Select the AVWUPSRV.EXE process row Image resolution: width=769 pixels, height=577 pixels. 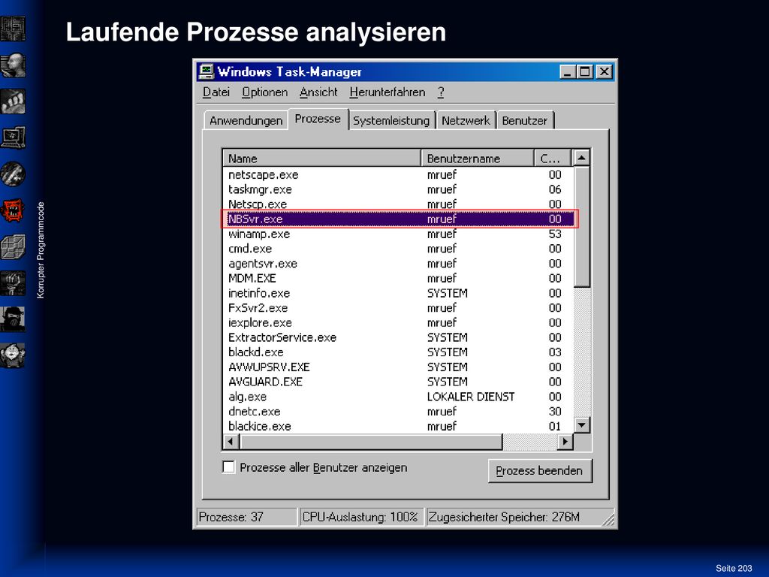[398, 367]
